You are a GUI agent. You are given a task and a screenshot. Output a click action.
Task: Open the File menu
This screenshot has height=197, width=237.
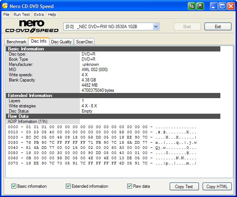coord(6,14)
